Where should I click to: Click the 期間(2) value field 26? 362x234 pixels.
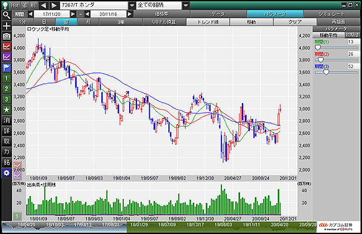[354, 54]
